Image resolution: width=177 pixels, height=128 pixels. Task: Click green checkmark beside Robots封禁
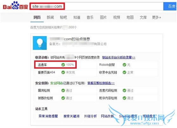tap(124, 65)
